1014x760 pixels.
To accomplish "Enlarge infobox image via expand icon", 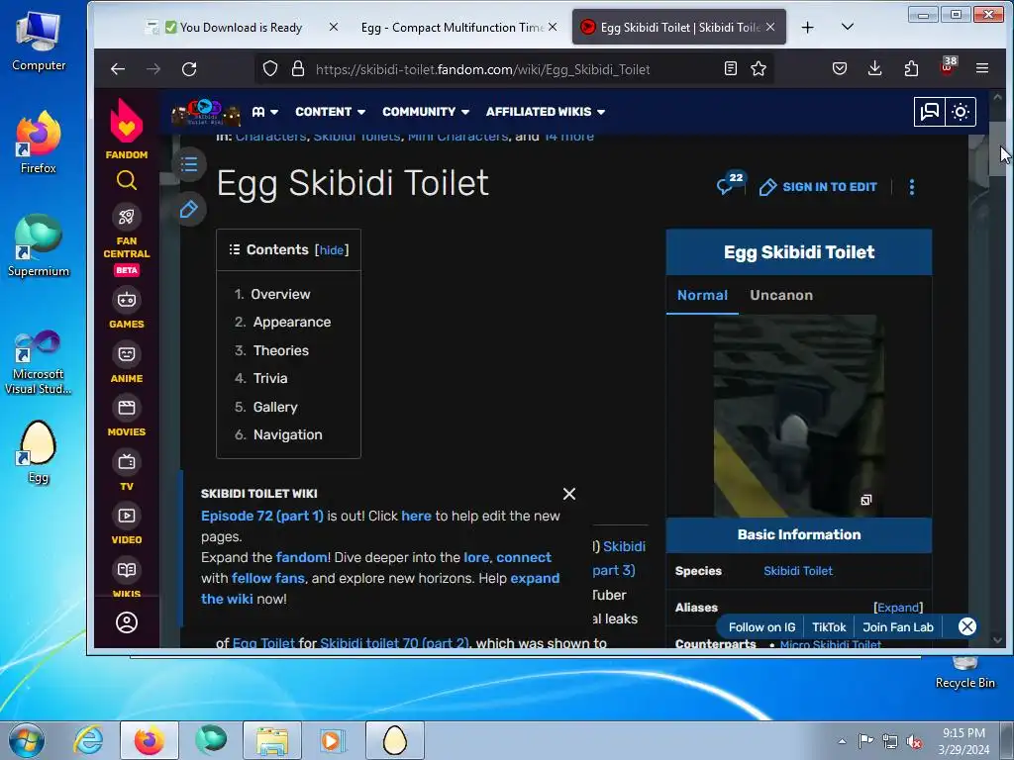I will [865, 500].
